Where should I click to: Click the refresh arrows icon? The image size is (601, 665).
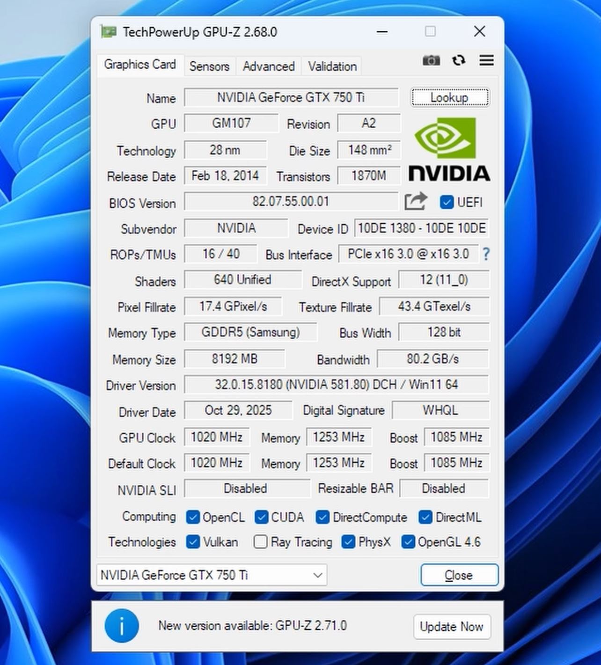coord(459,60)
